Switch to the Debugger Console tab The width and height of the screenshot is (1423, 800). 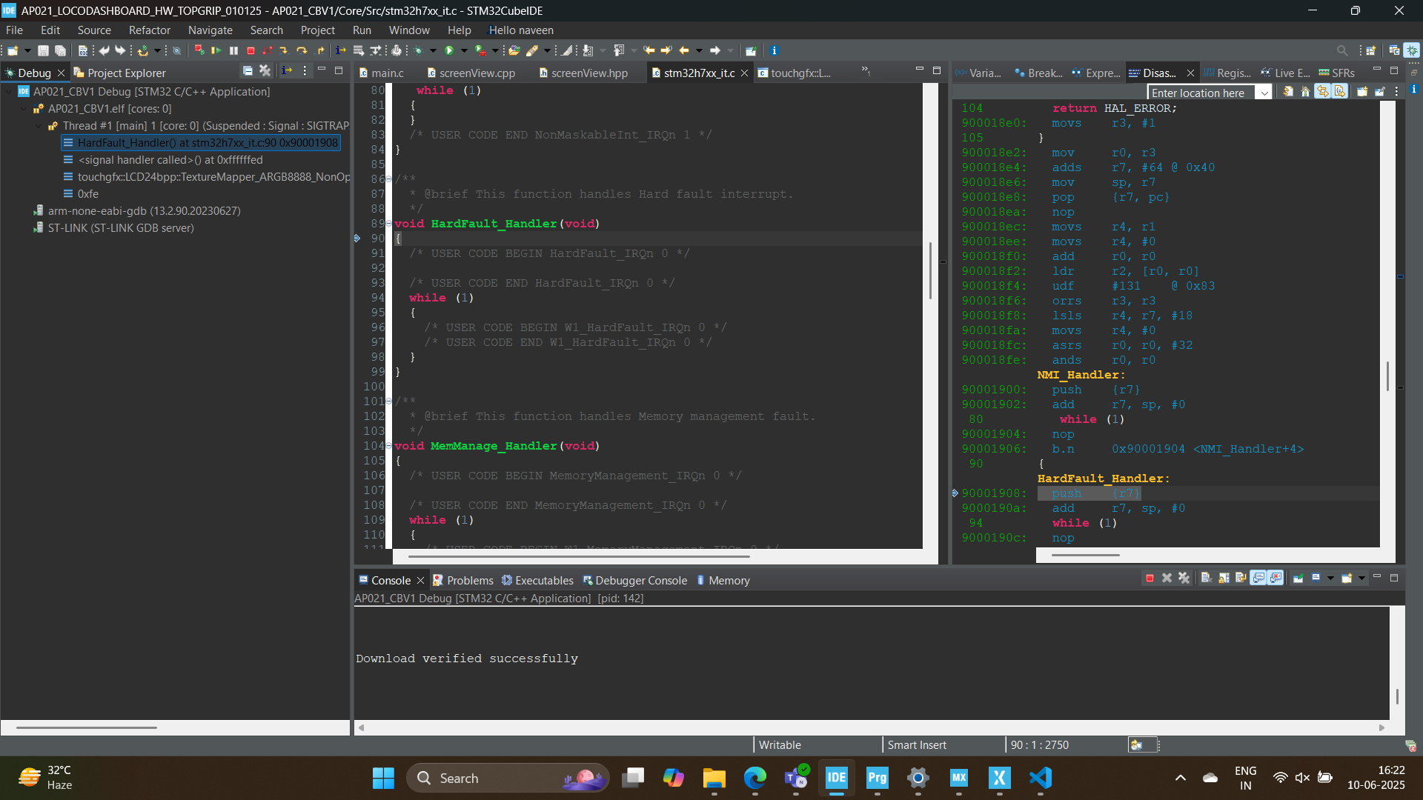pyautogui.click(x=640, y=581)
